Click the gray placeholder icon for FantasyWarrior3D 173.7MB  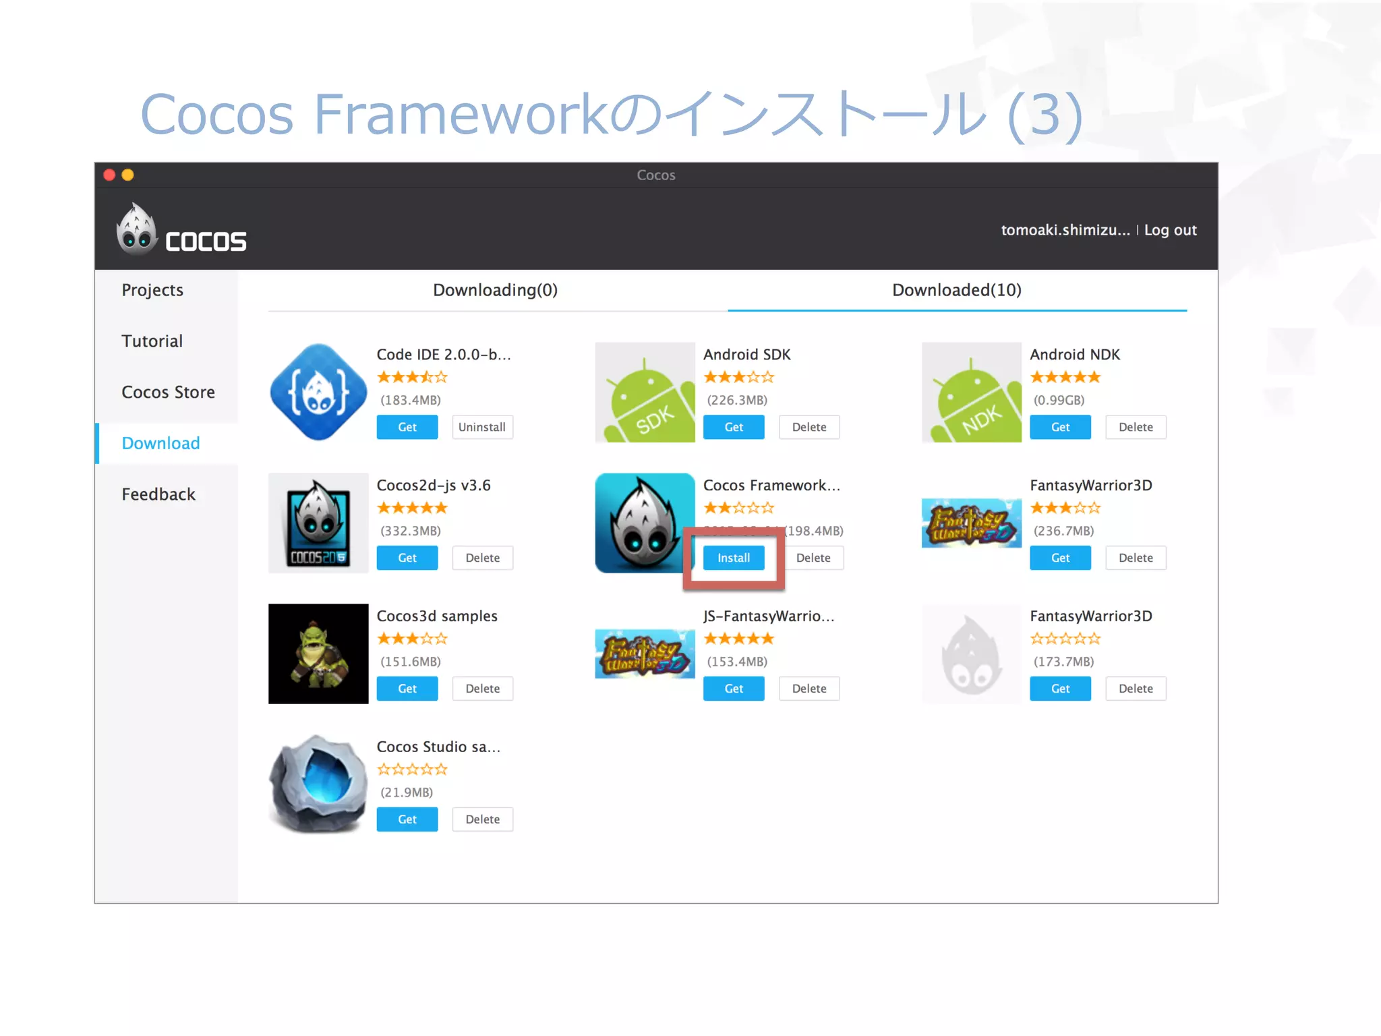tap(972, 654)
